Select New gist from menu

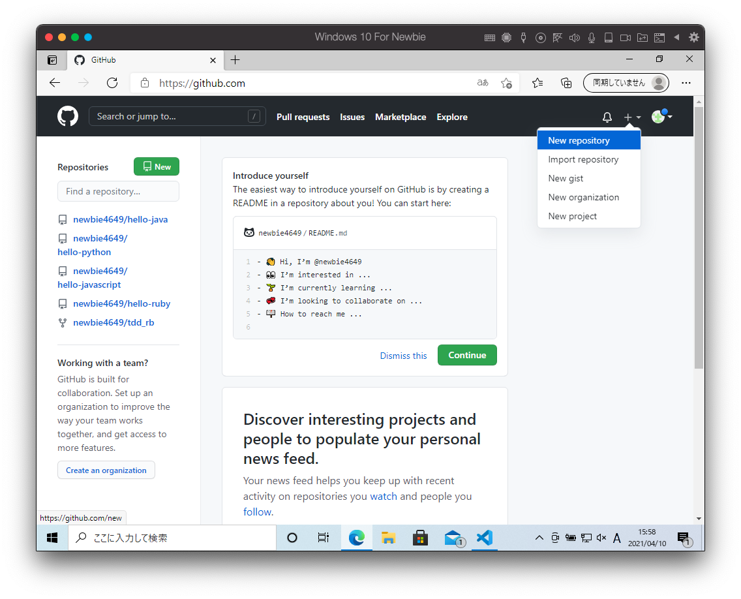(x=589, y=178)
